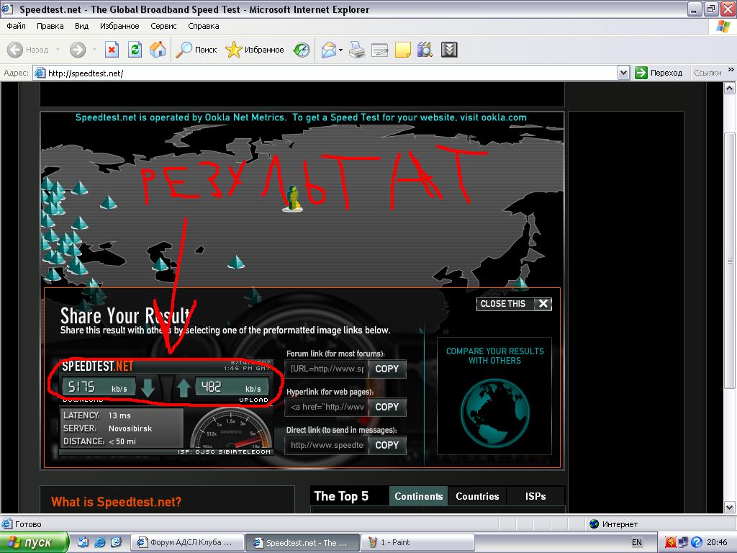Click Compare Your Results With Others text
Image resolution: width=737 pixels, height=553 pixels.
[494, 356]
